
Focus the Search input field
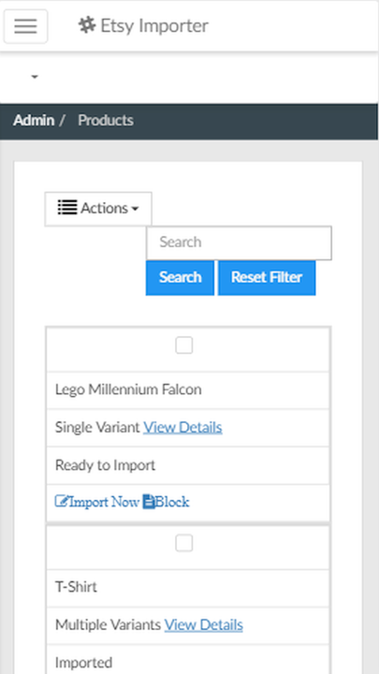click(x=239, y=242)
